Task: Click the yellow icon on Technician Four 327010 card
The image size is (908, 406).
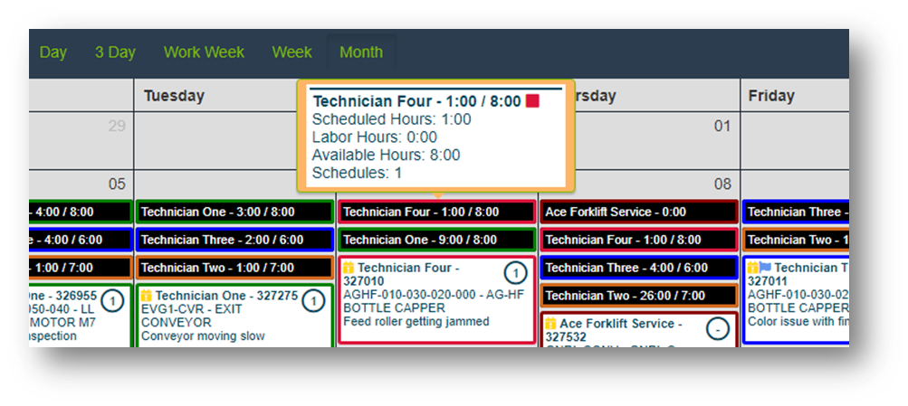Action: [x=348, y=269]
